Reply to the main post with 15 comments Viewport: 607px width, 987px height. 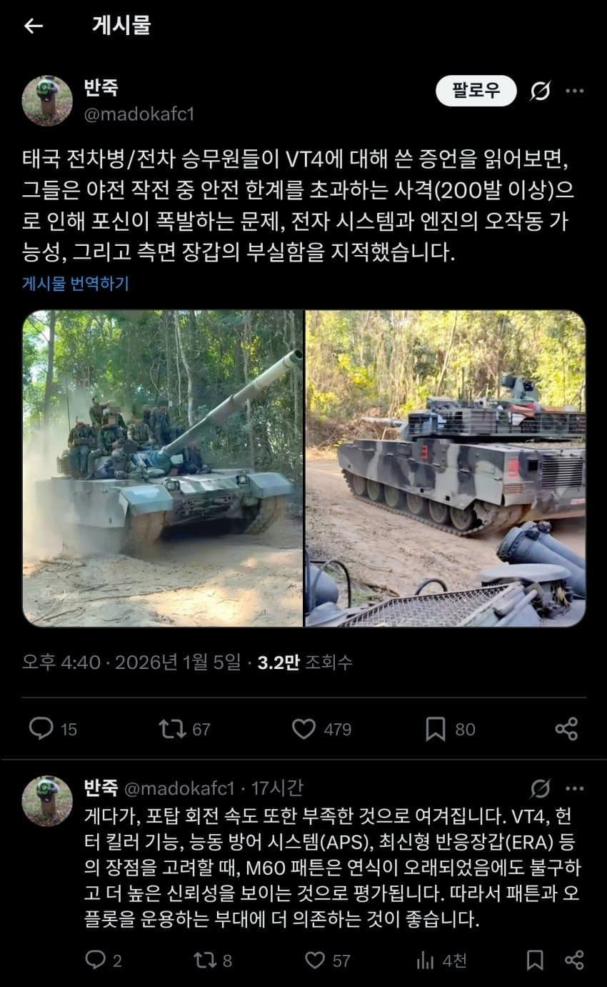(53, 729)
